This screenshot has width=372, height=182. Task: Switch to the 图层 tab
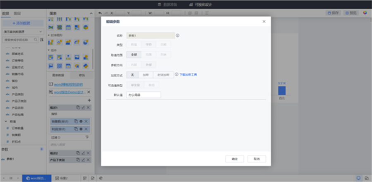(x=17, y=14)
